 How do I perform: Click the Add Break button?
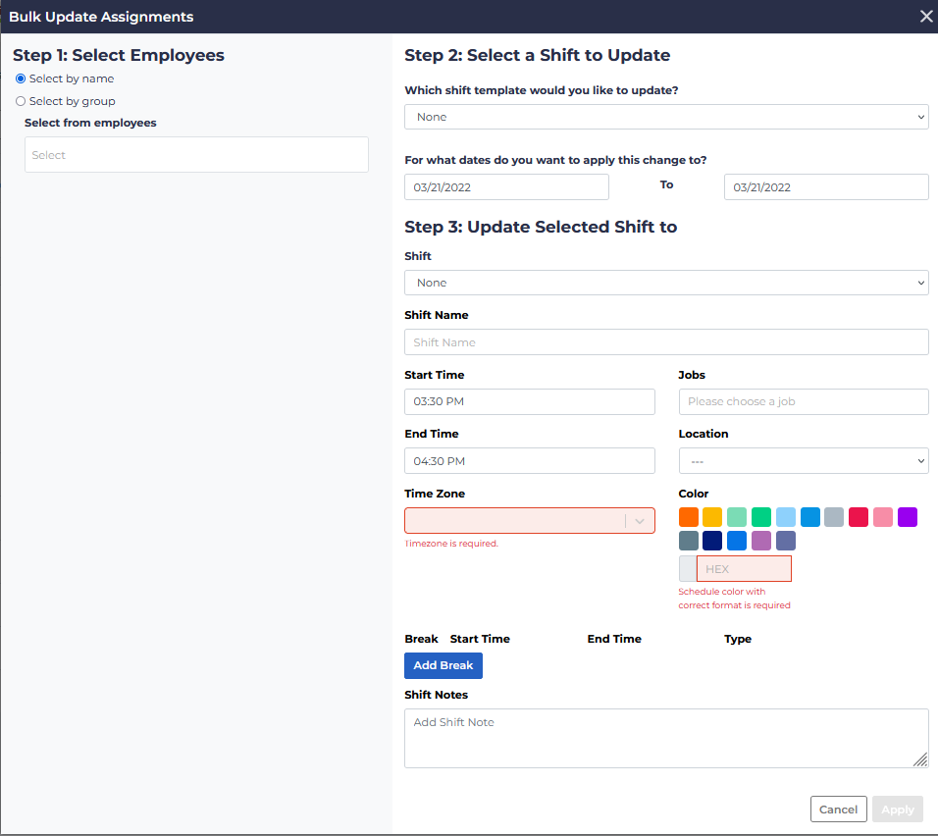pyautogui.click(x=443, y=665)
